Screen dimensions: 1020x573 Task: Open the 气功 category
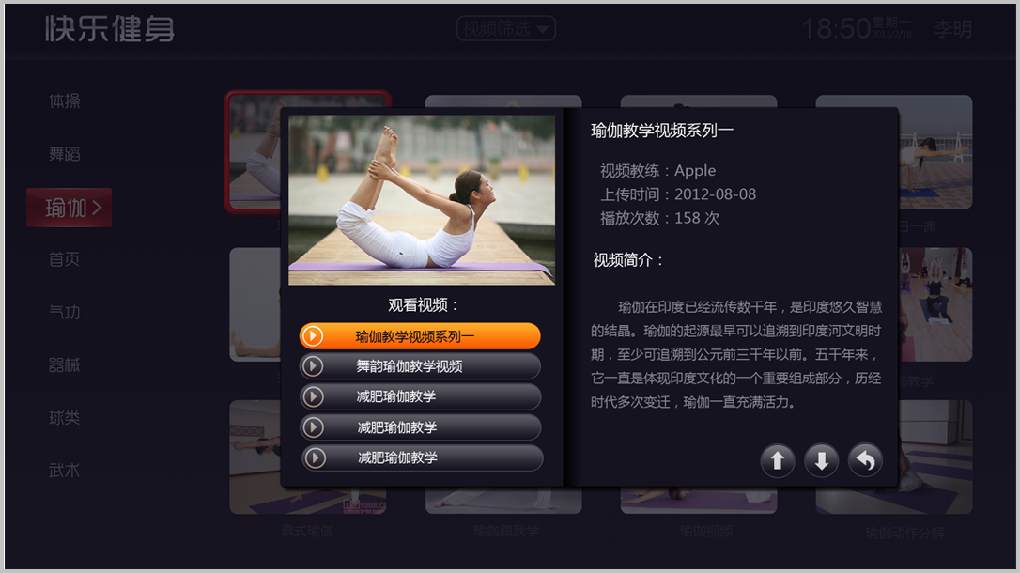click(x=65, y=313)
